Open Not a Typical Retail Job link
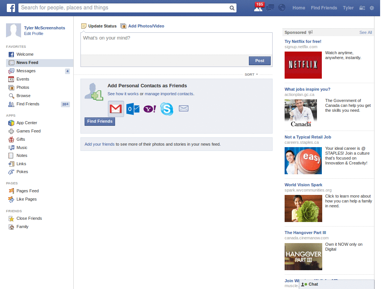The height and width of the screenshot is (289, 385). 308,137
